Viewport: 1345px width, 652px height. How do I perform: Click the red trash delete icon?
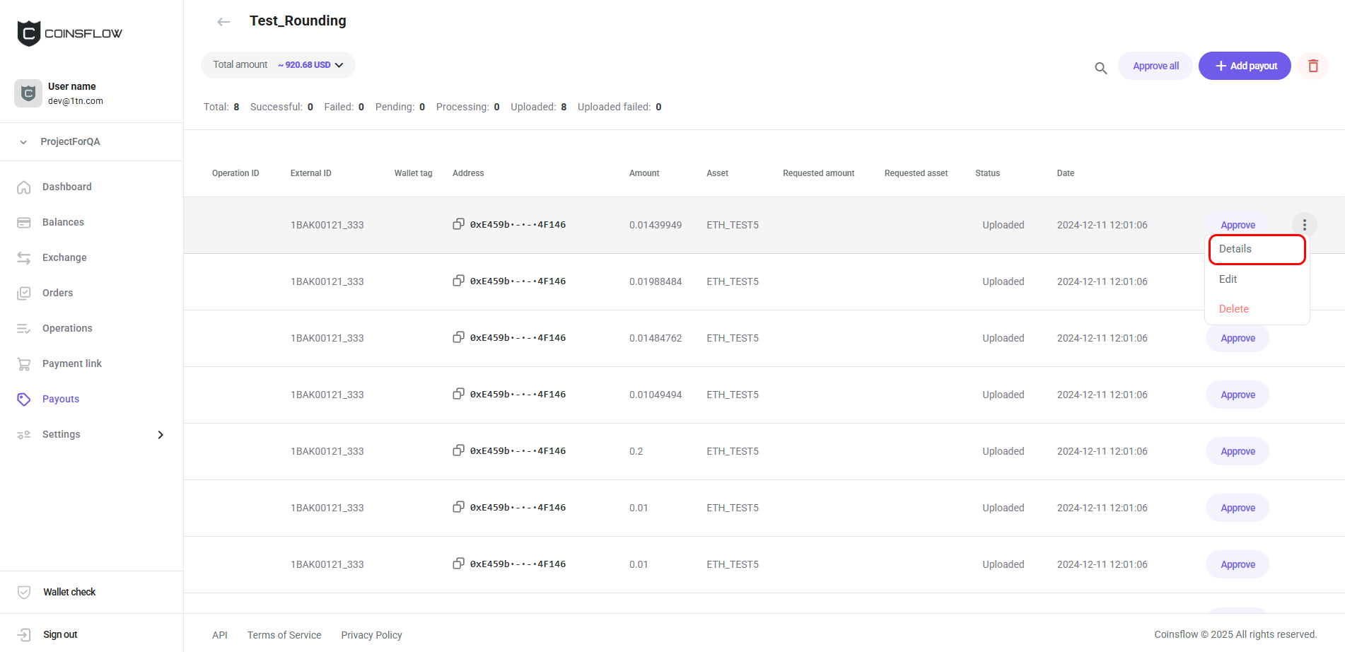[x=1312, y=66]
